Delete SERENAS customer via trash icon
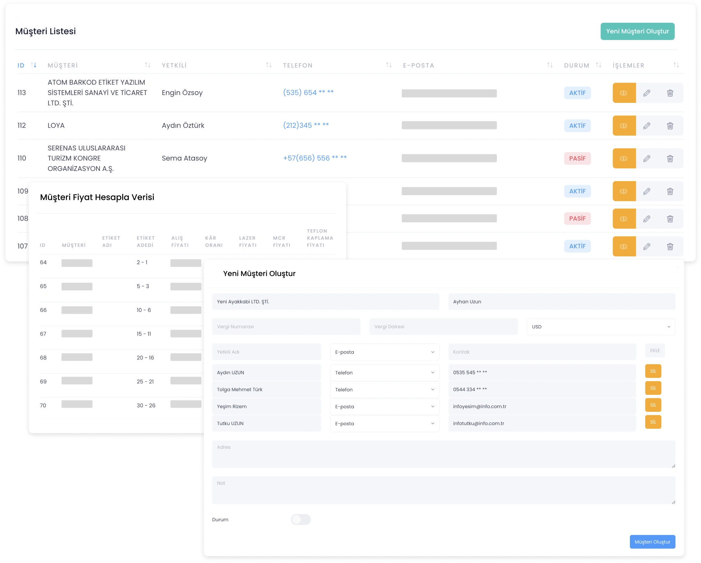 tap(670, 158)
